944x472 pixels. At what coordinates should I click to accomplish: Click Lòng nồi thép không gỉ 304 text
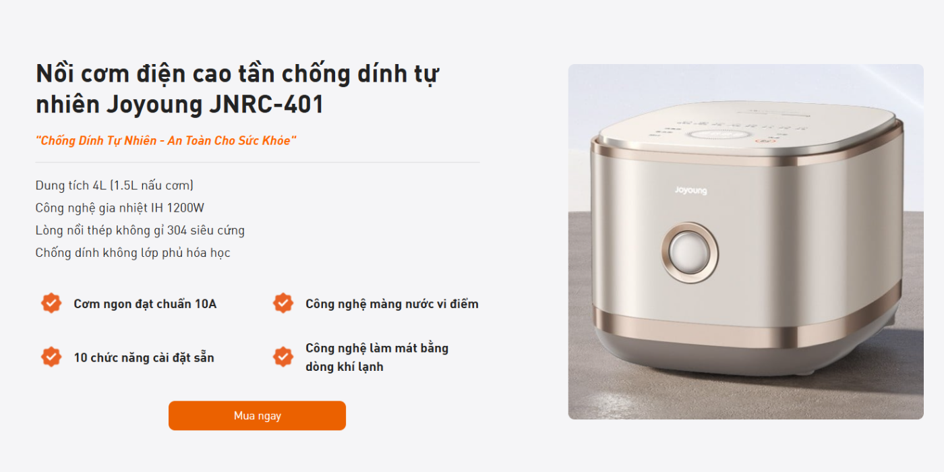pos(140,231)
